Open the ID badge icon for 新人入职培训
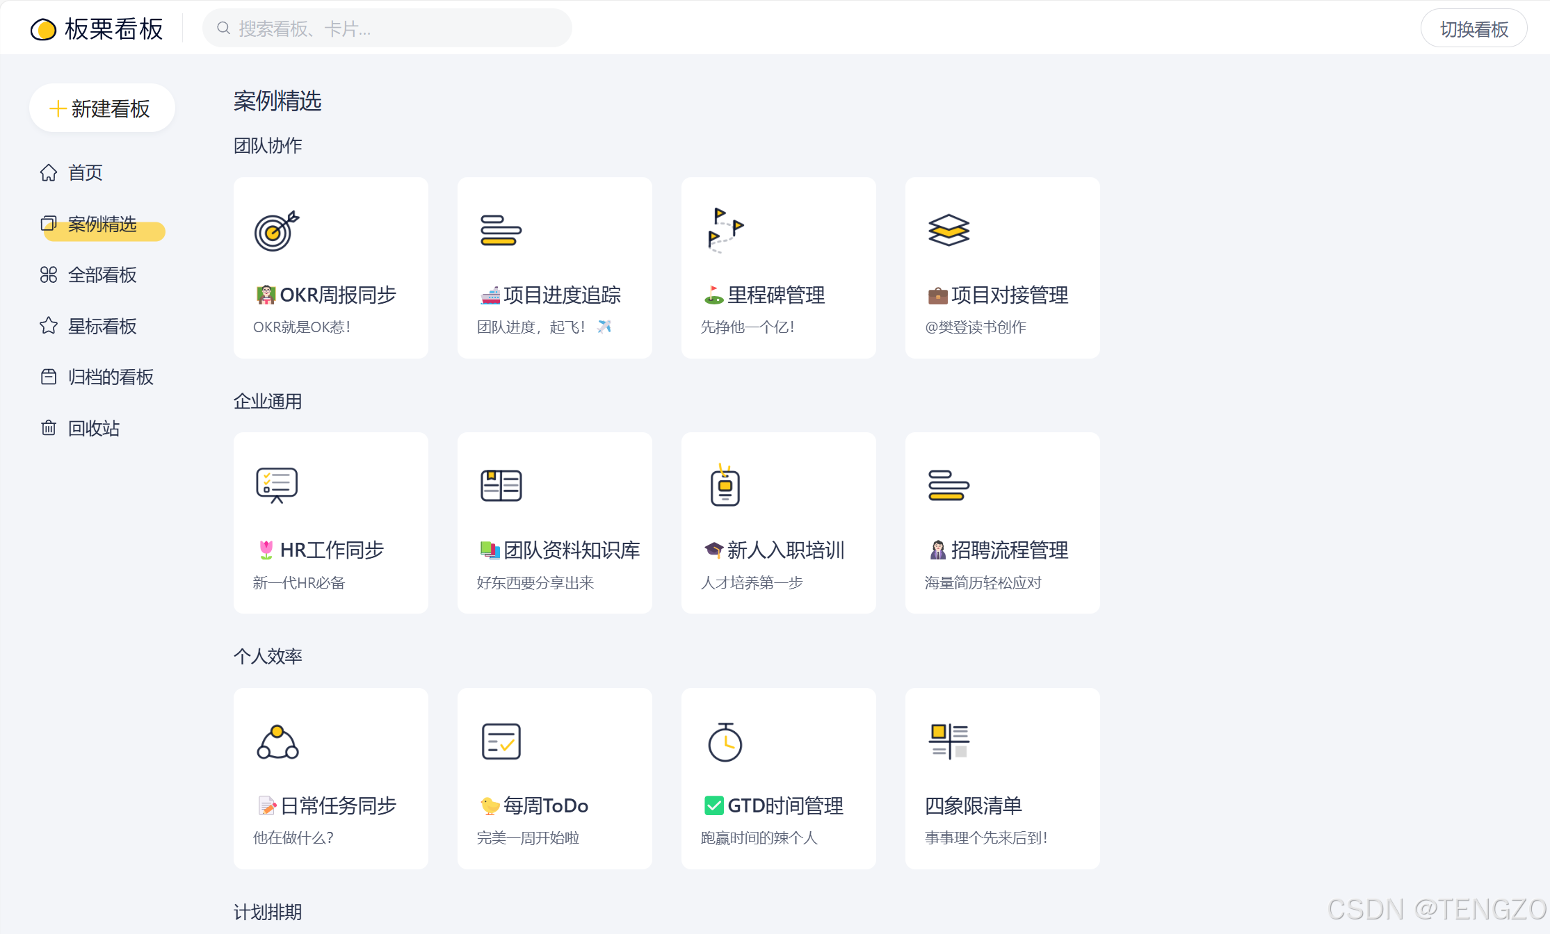 pyautogui.click(x=725, y=485)
